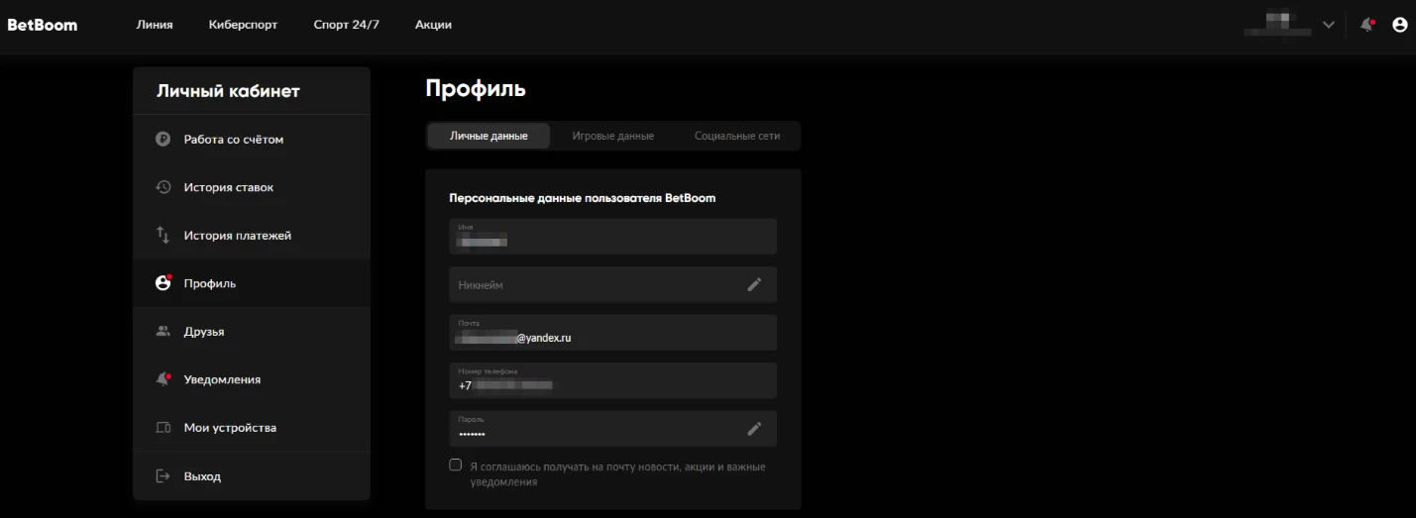Edit nickname using the pencil icon

pyautogui.click(x=754, y=284)
